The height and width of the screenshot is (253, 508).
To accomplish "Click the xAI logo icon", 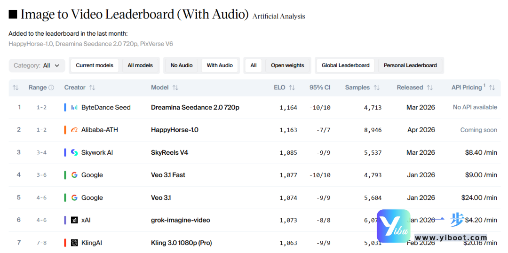I will pos(74,220).
